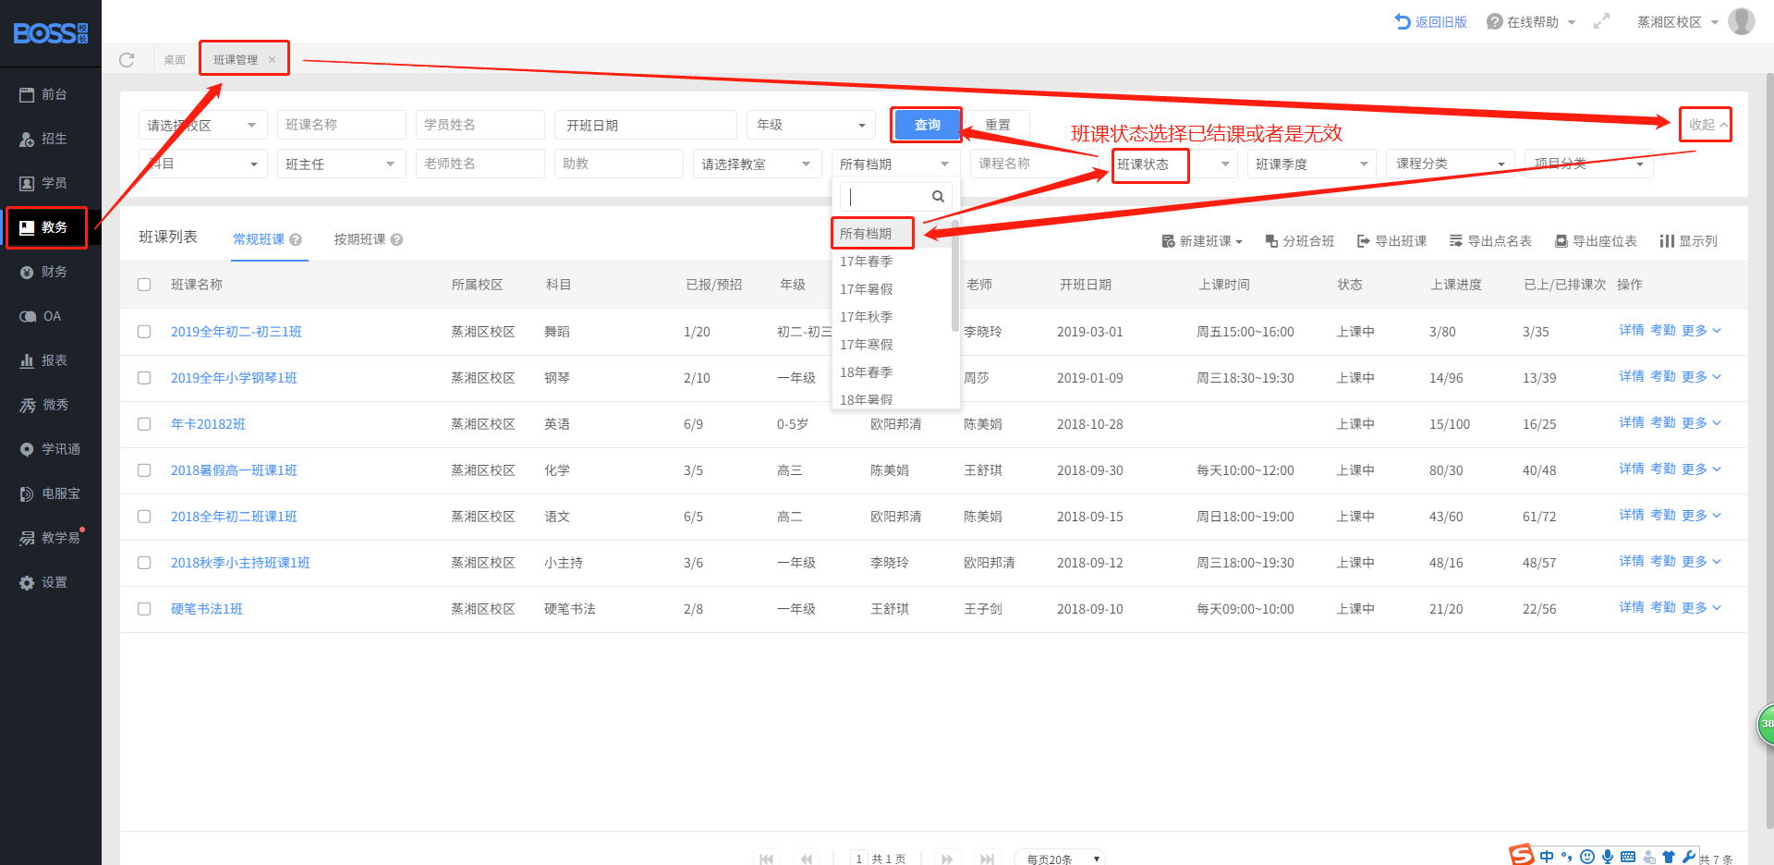Open 设置 gear icon in sidebar
This screenshot has height=865, width=1774.
click(x=28, y=583)
